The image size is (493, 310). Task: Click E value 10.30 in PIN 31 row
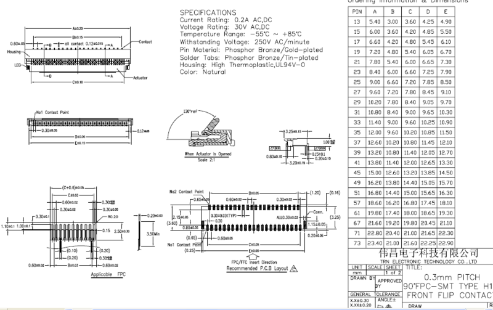pos(446,112)
